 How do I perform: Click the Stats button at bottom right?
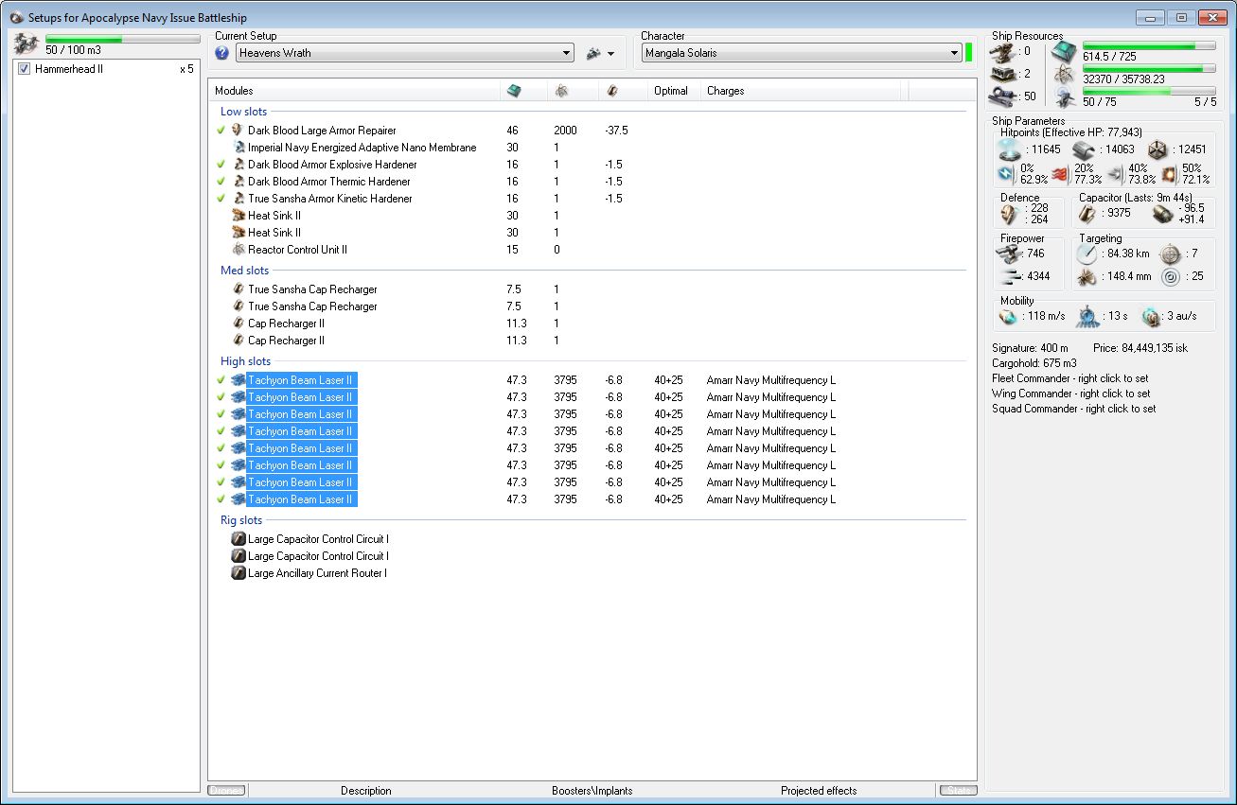pos(958,791)
